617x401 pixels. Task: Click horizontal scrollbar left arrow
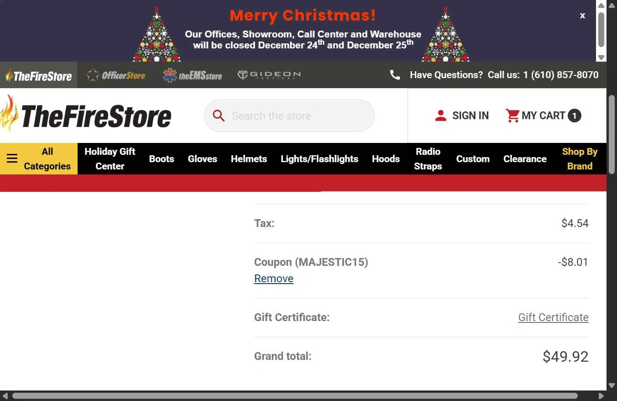[5, 396]
